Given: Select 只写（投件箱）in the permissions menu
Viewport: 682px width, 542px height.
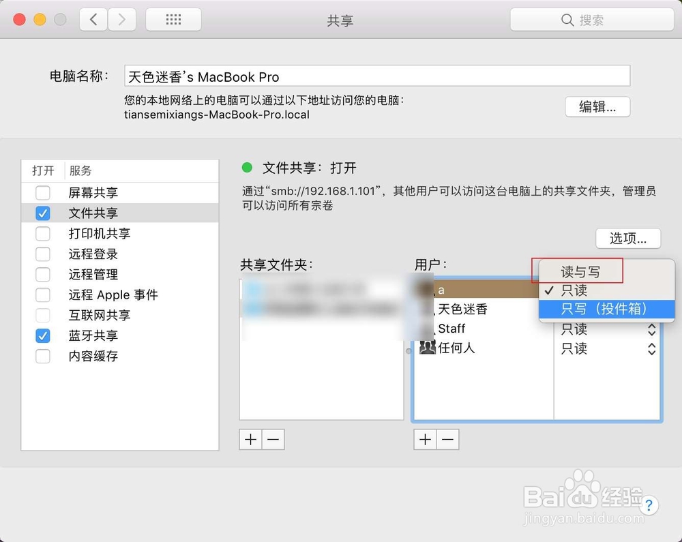Looking at the screenshot, I should [x=606, y=309].
